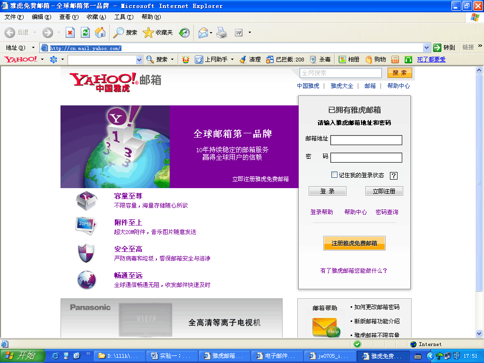Open the History icon in toolbar
The width and height of the screenshot is (484, 363).
pos(184,33)
